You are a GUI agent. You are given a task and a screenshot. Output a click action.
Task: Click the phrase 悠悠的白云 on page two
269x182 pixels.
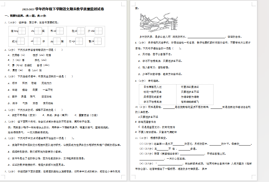tap(235, 37)
